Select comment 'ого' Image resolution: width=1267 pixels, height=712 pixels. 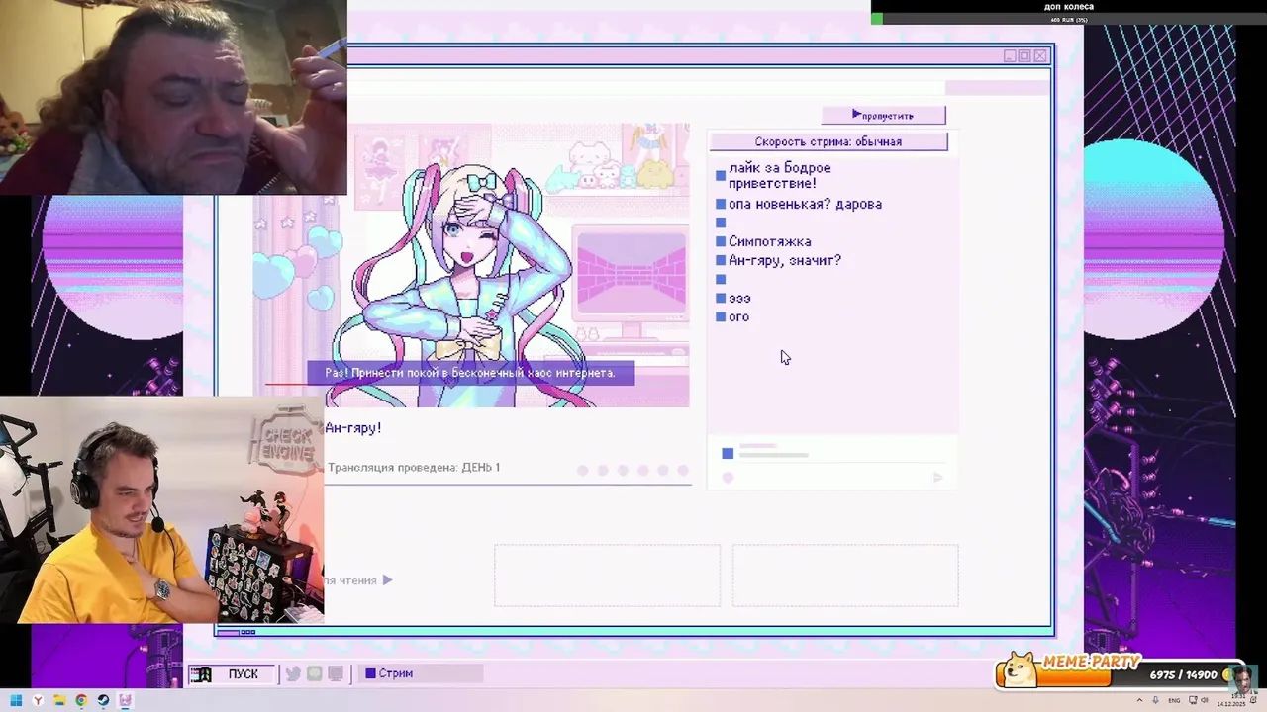(738, 316)
